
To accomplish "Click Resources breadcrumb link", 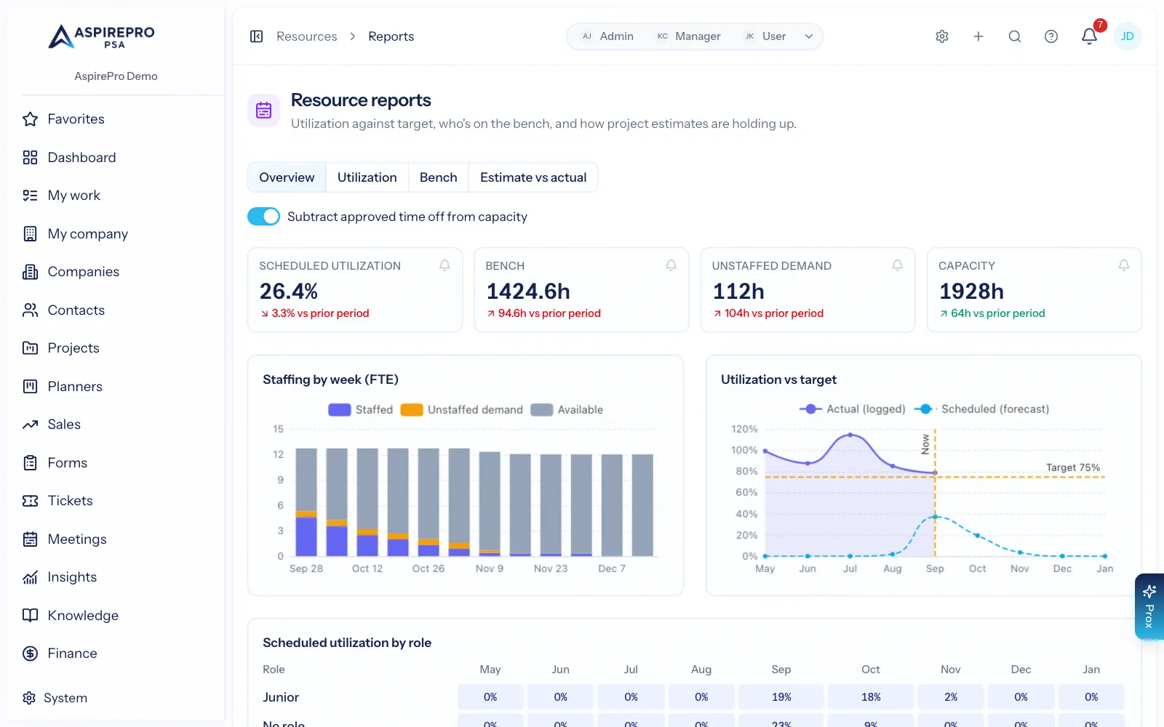I will click(307, 36).
